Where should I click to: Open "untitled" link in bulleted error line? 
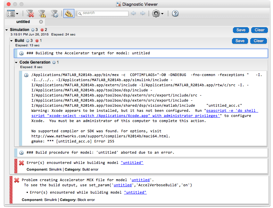click(x=135, y=192)
